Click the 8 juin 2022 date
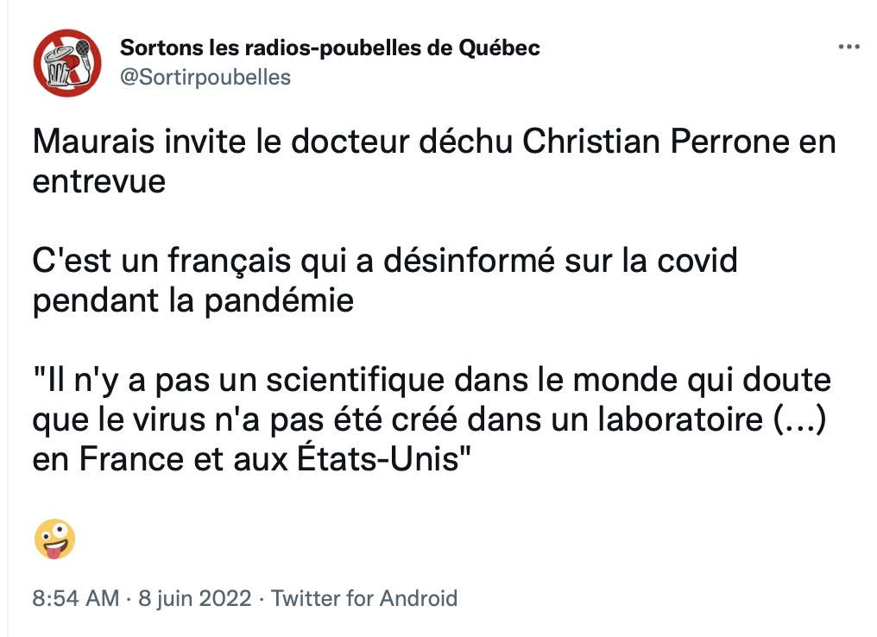 194,598
